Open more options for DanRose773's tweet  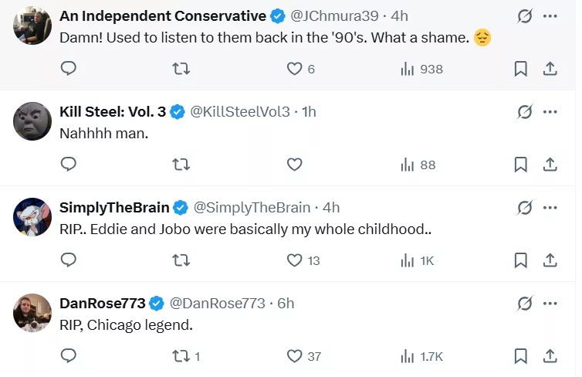(x=550, y=303)
